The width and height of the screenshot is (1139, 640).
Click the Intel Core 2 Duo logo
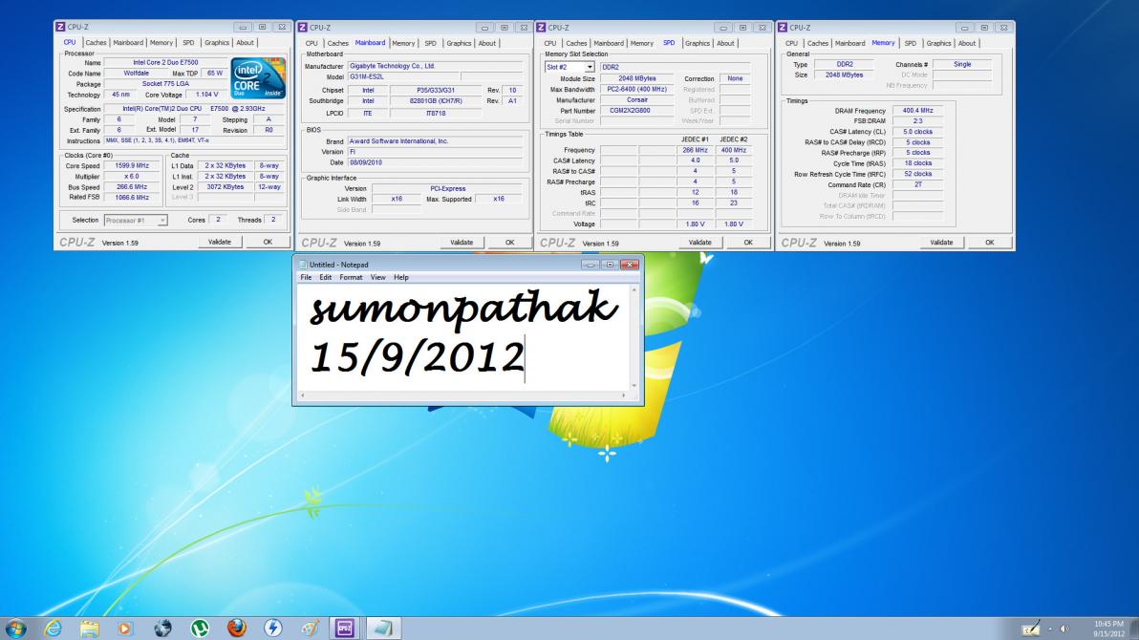point(258,78)
